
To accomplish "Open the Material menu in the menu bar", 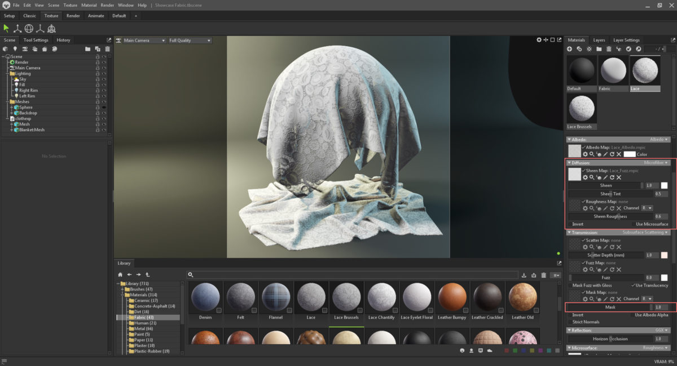I will click(89, 5).
